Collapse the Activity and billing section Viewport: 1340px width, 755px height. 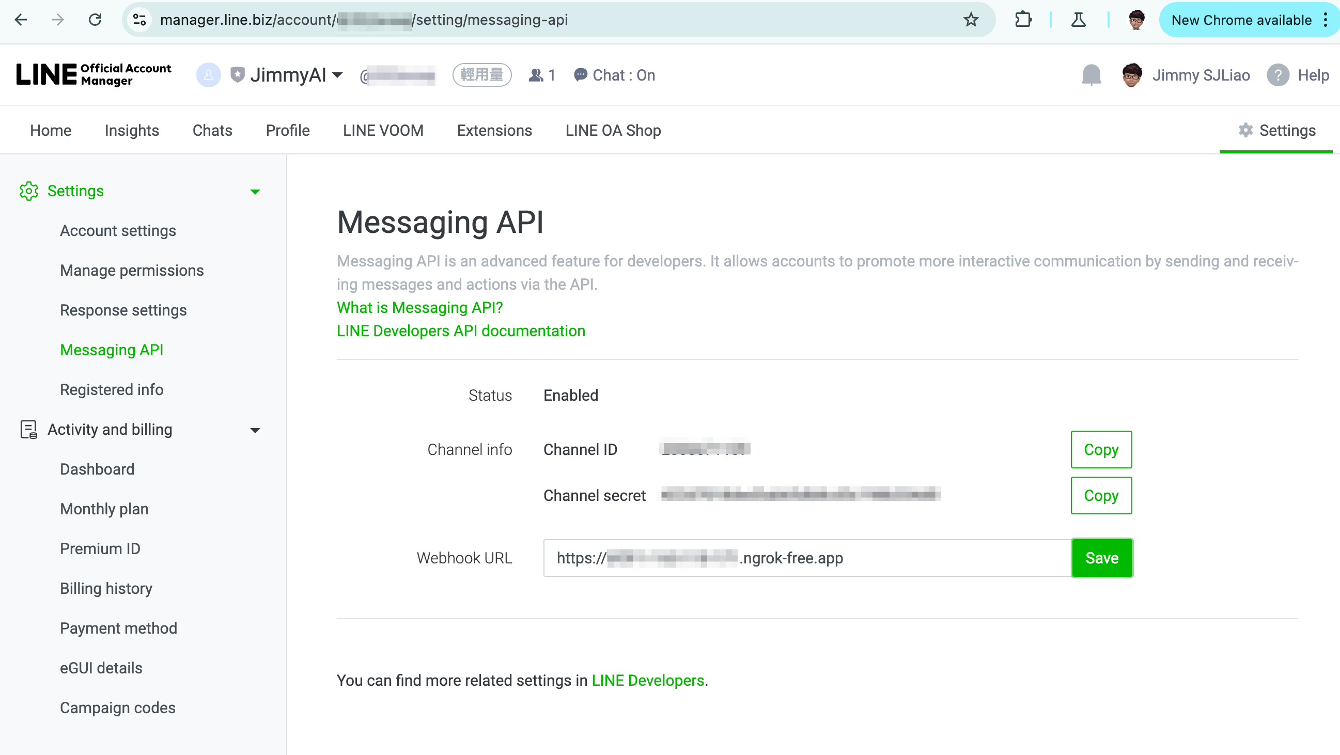tap(255, 430)
